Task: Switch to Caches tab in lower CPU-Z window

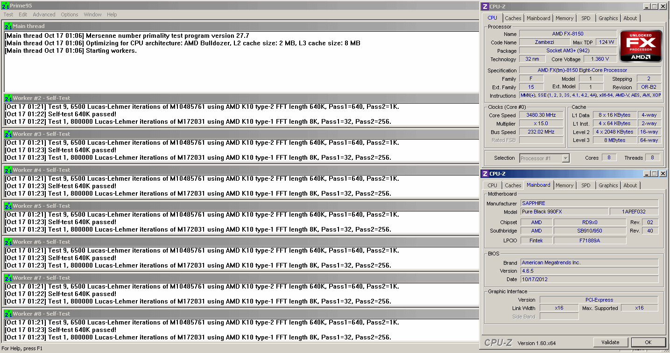Action: [x=513, y=185]
